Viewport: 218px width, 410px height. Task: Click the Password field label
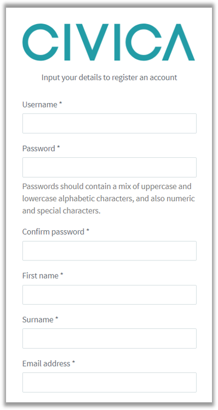click(x=39, y=149)
